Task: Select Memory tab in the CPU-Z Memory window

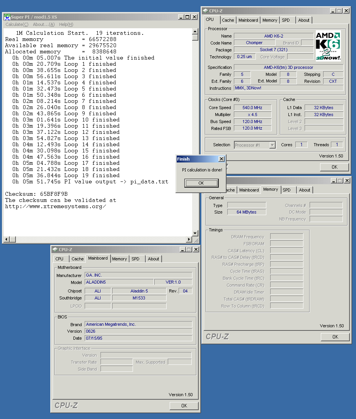Action: [x=271, y=189]
